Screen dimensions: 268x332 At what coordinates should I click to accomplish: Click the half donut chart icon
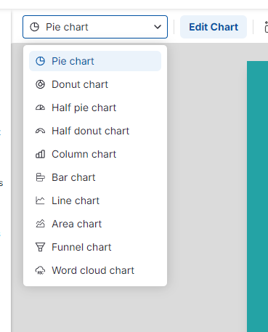(40, 131)
